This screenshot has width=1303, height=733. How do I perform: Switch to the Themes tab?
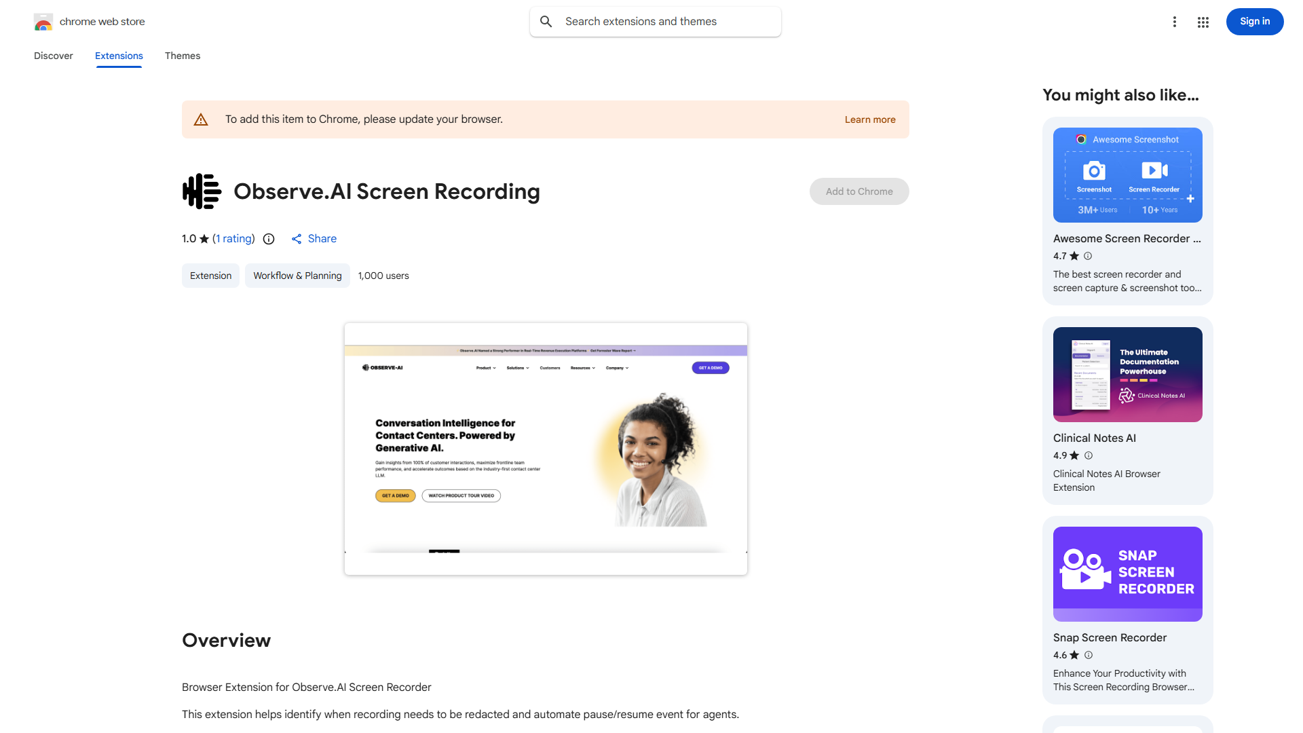(182, 56)
